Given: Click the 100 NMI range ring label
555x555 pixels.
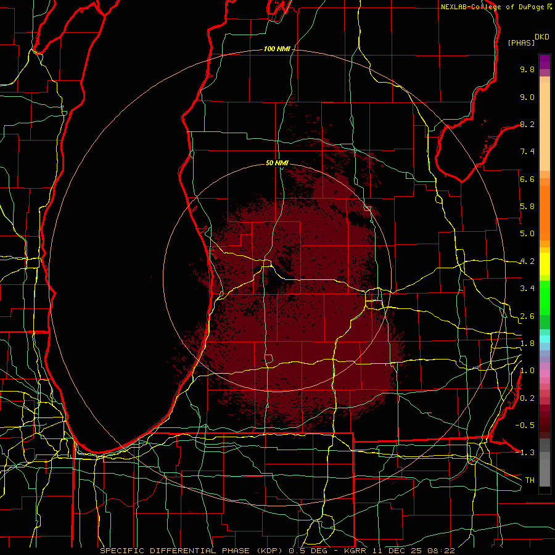Looking at the screenshot, I should [277, 49].
